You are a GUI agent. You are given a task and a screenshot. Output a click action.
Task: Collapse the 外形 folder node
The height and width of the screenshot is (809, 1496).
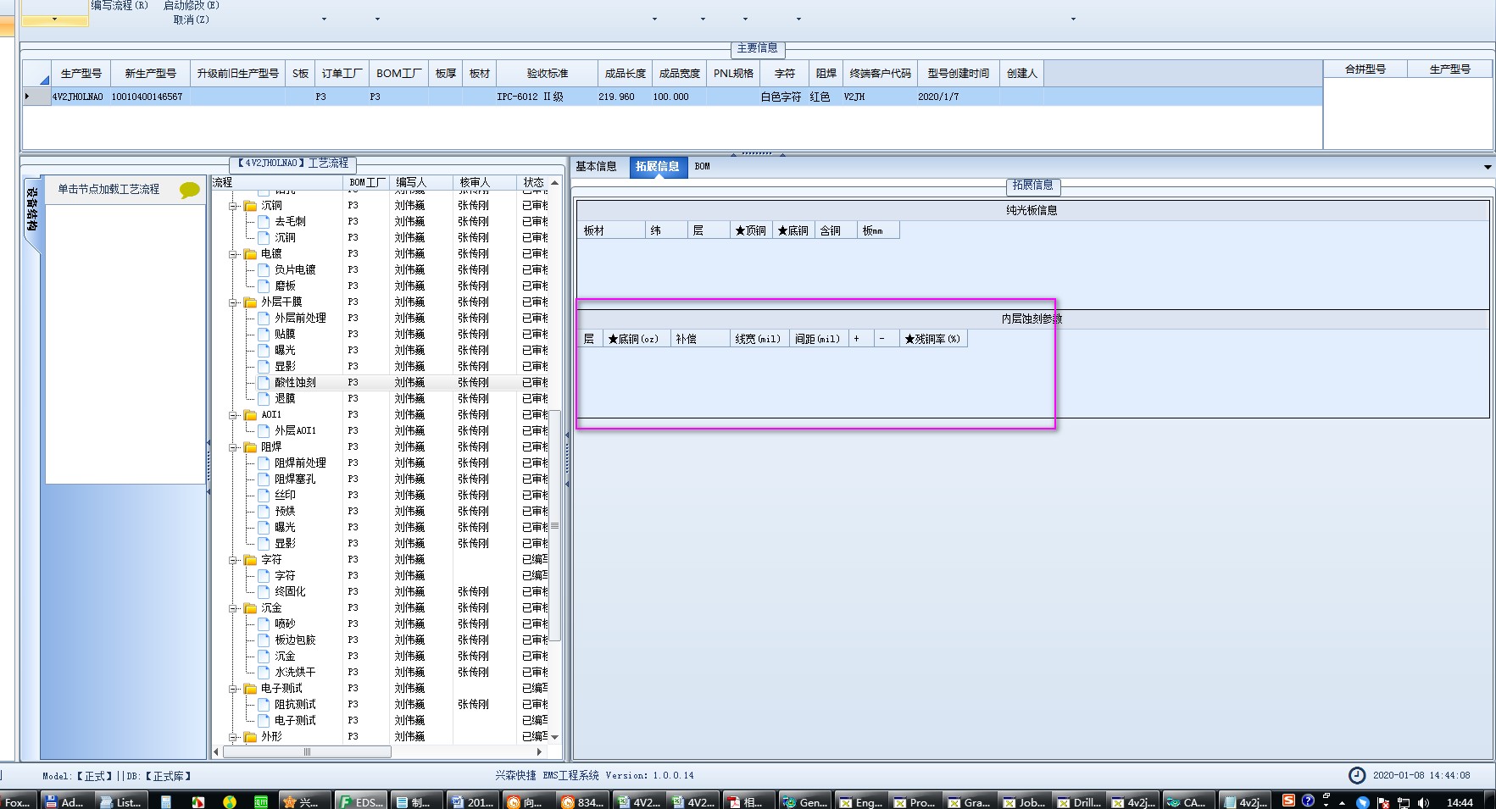click(232, 736)
